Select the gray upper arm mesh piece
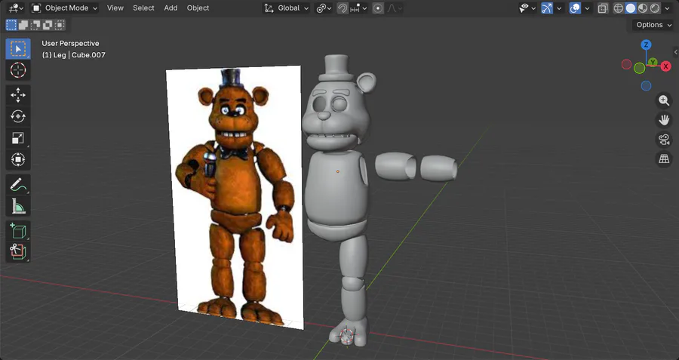 395,166
